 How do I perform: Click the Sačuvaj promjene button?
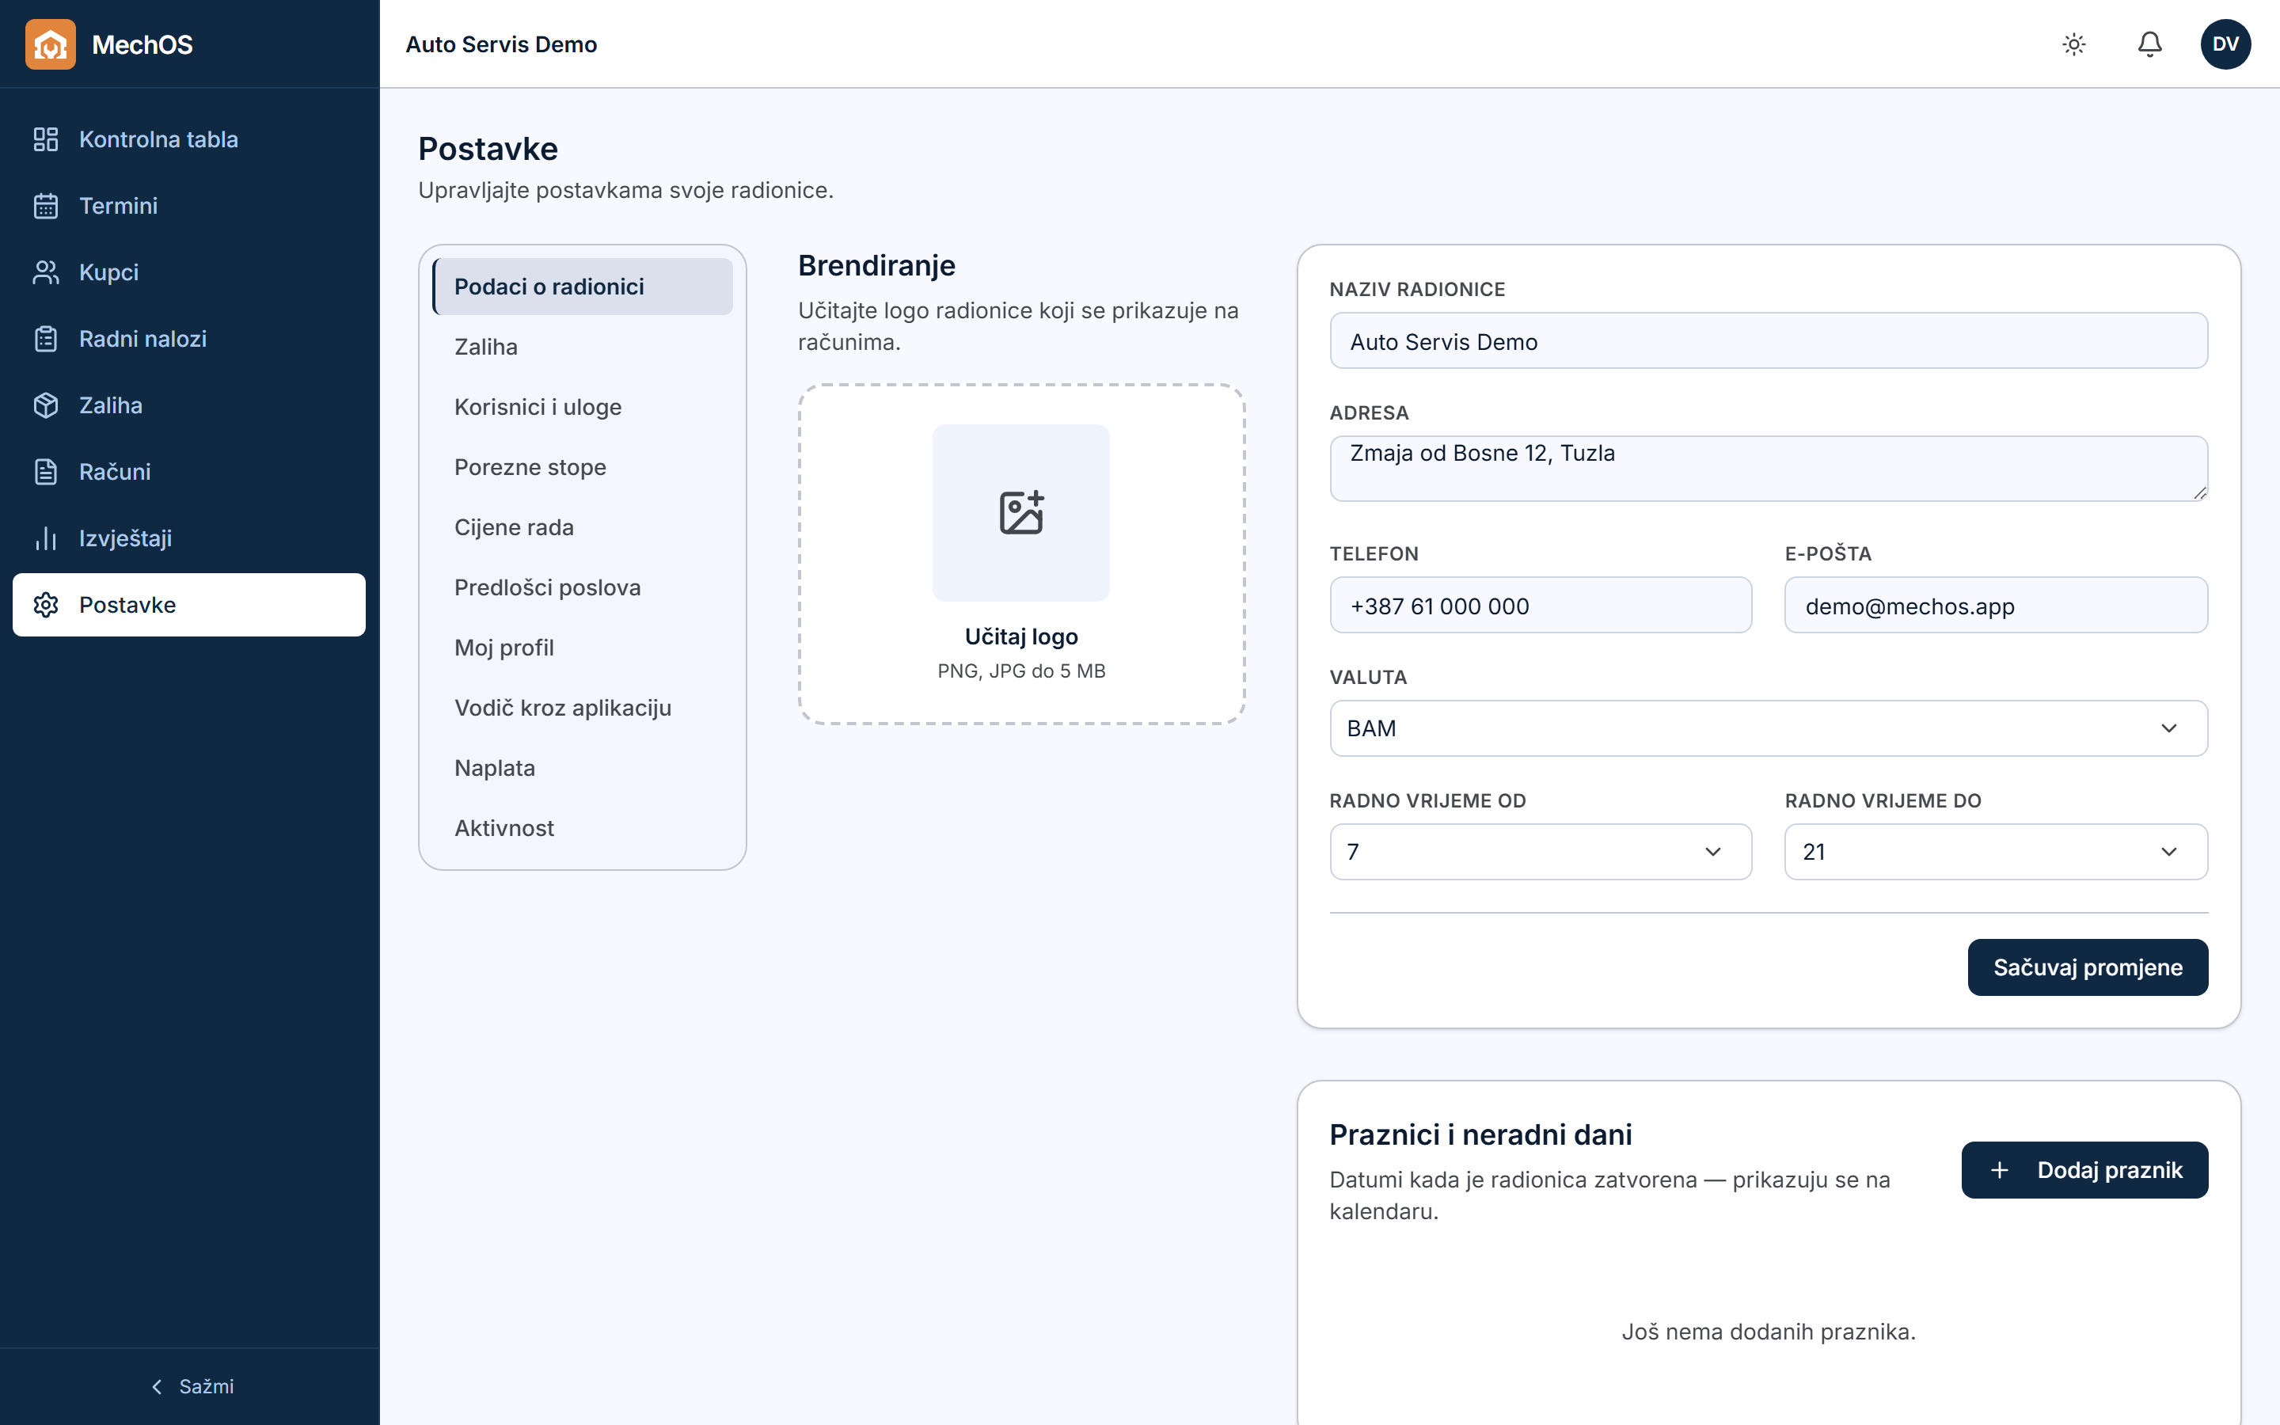(2088, 967)
